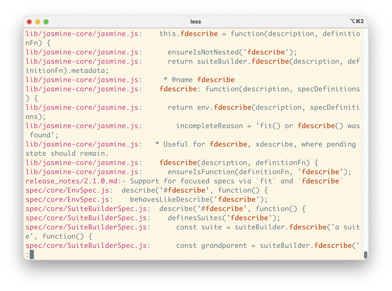Click 'return env.fdescribe' text
The width and height of the screenshot is (392, 291).
(x=209, y=107)
